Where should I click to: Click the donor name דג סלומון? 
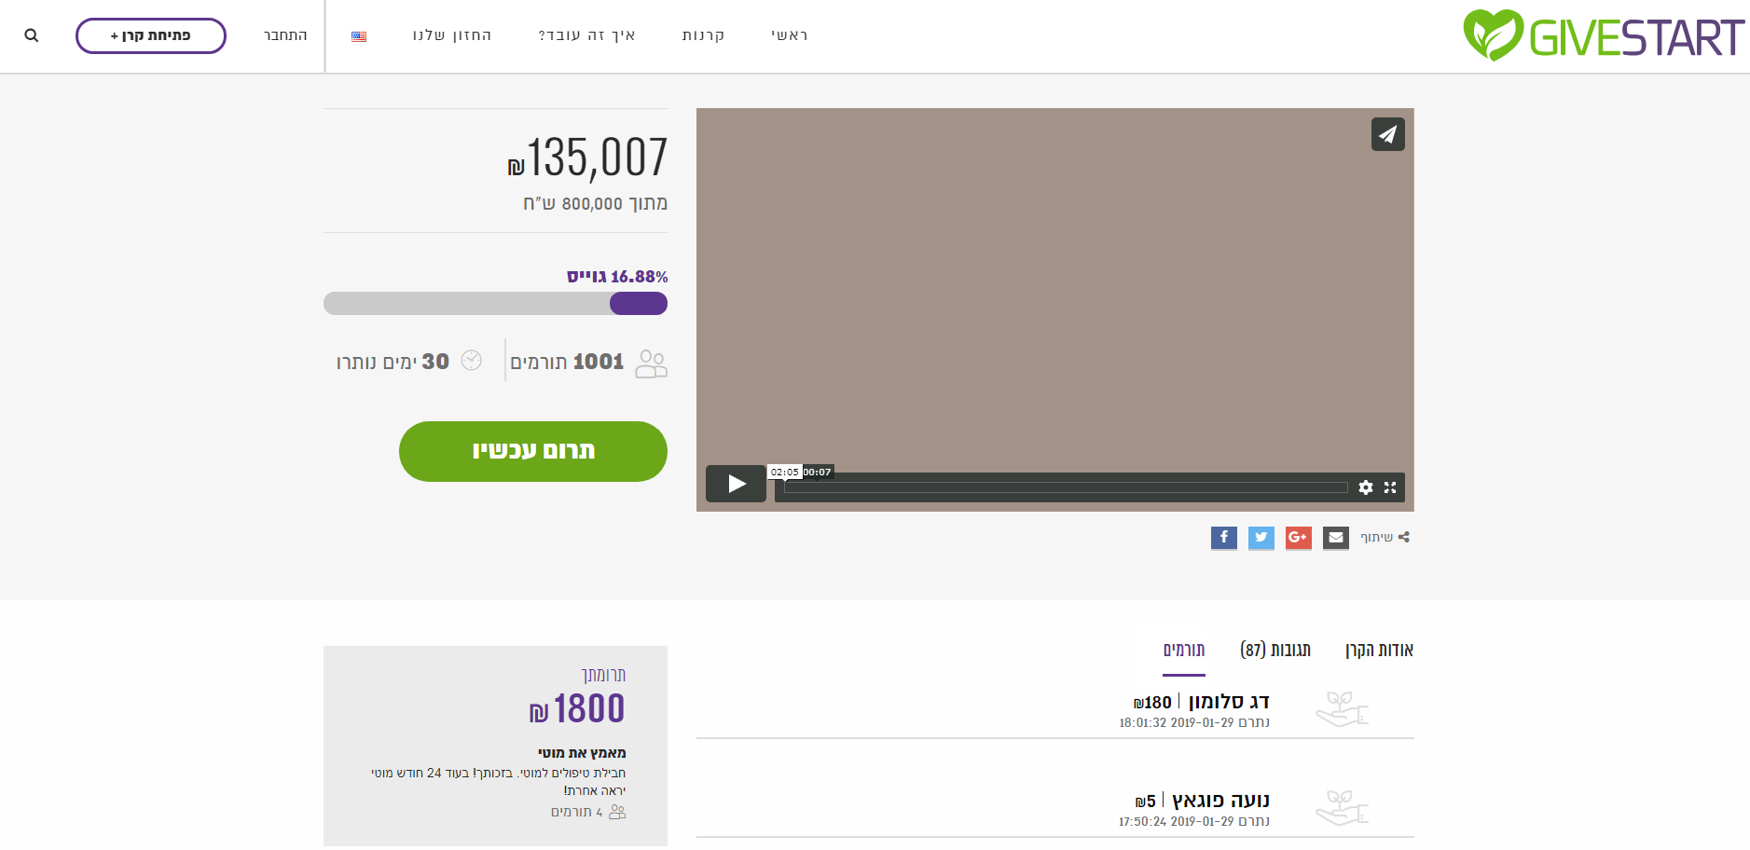pos(1229,702)
